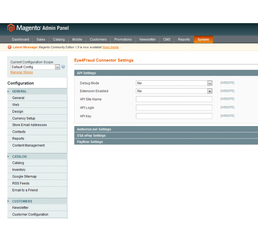The image size is (258, 242).
Task: Click the API Login field
Action: click(174, 107)
